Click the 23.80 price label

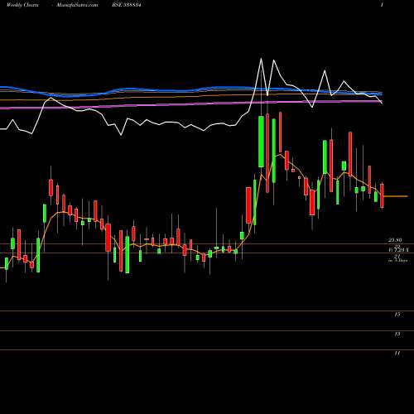pyautogui.click(x=395, y=240)
